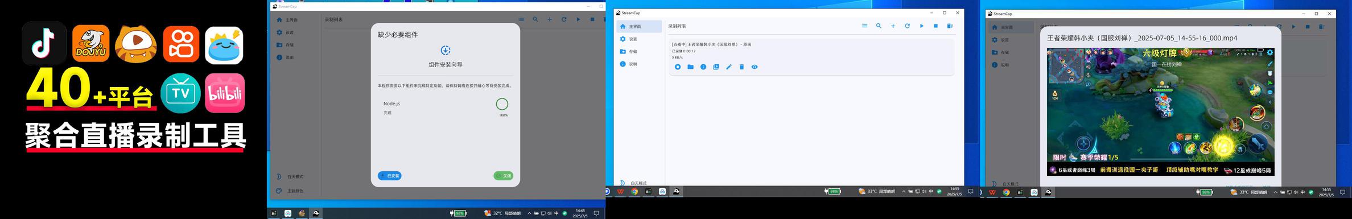Click the [直播中] 王者荣耀韩小夹 title text
1352x219 pixels.
click(711, 44)
